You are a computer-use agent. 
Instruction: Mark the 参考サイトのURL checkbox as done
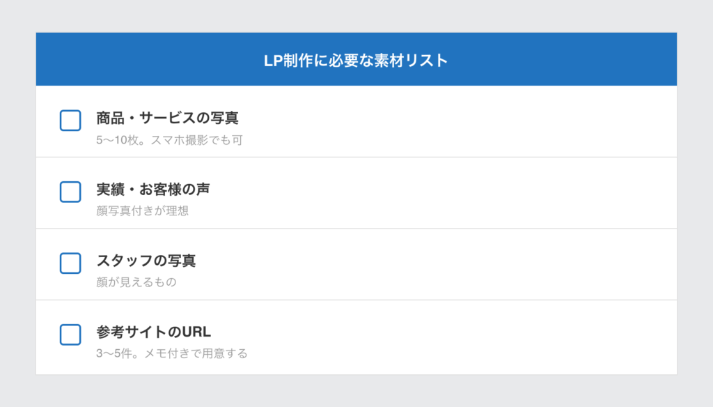click(70, 335)
